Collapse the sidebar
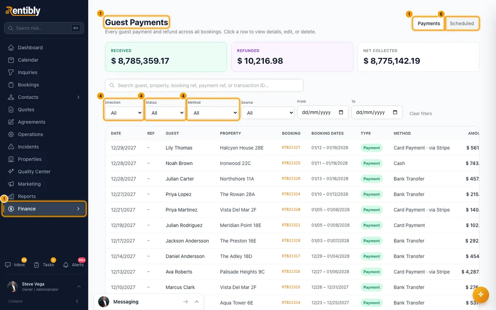Viewport: 496px width, 310px height. coord(44,301)
